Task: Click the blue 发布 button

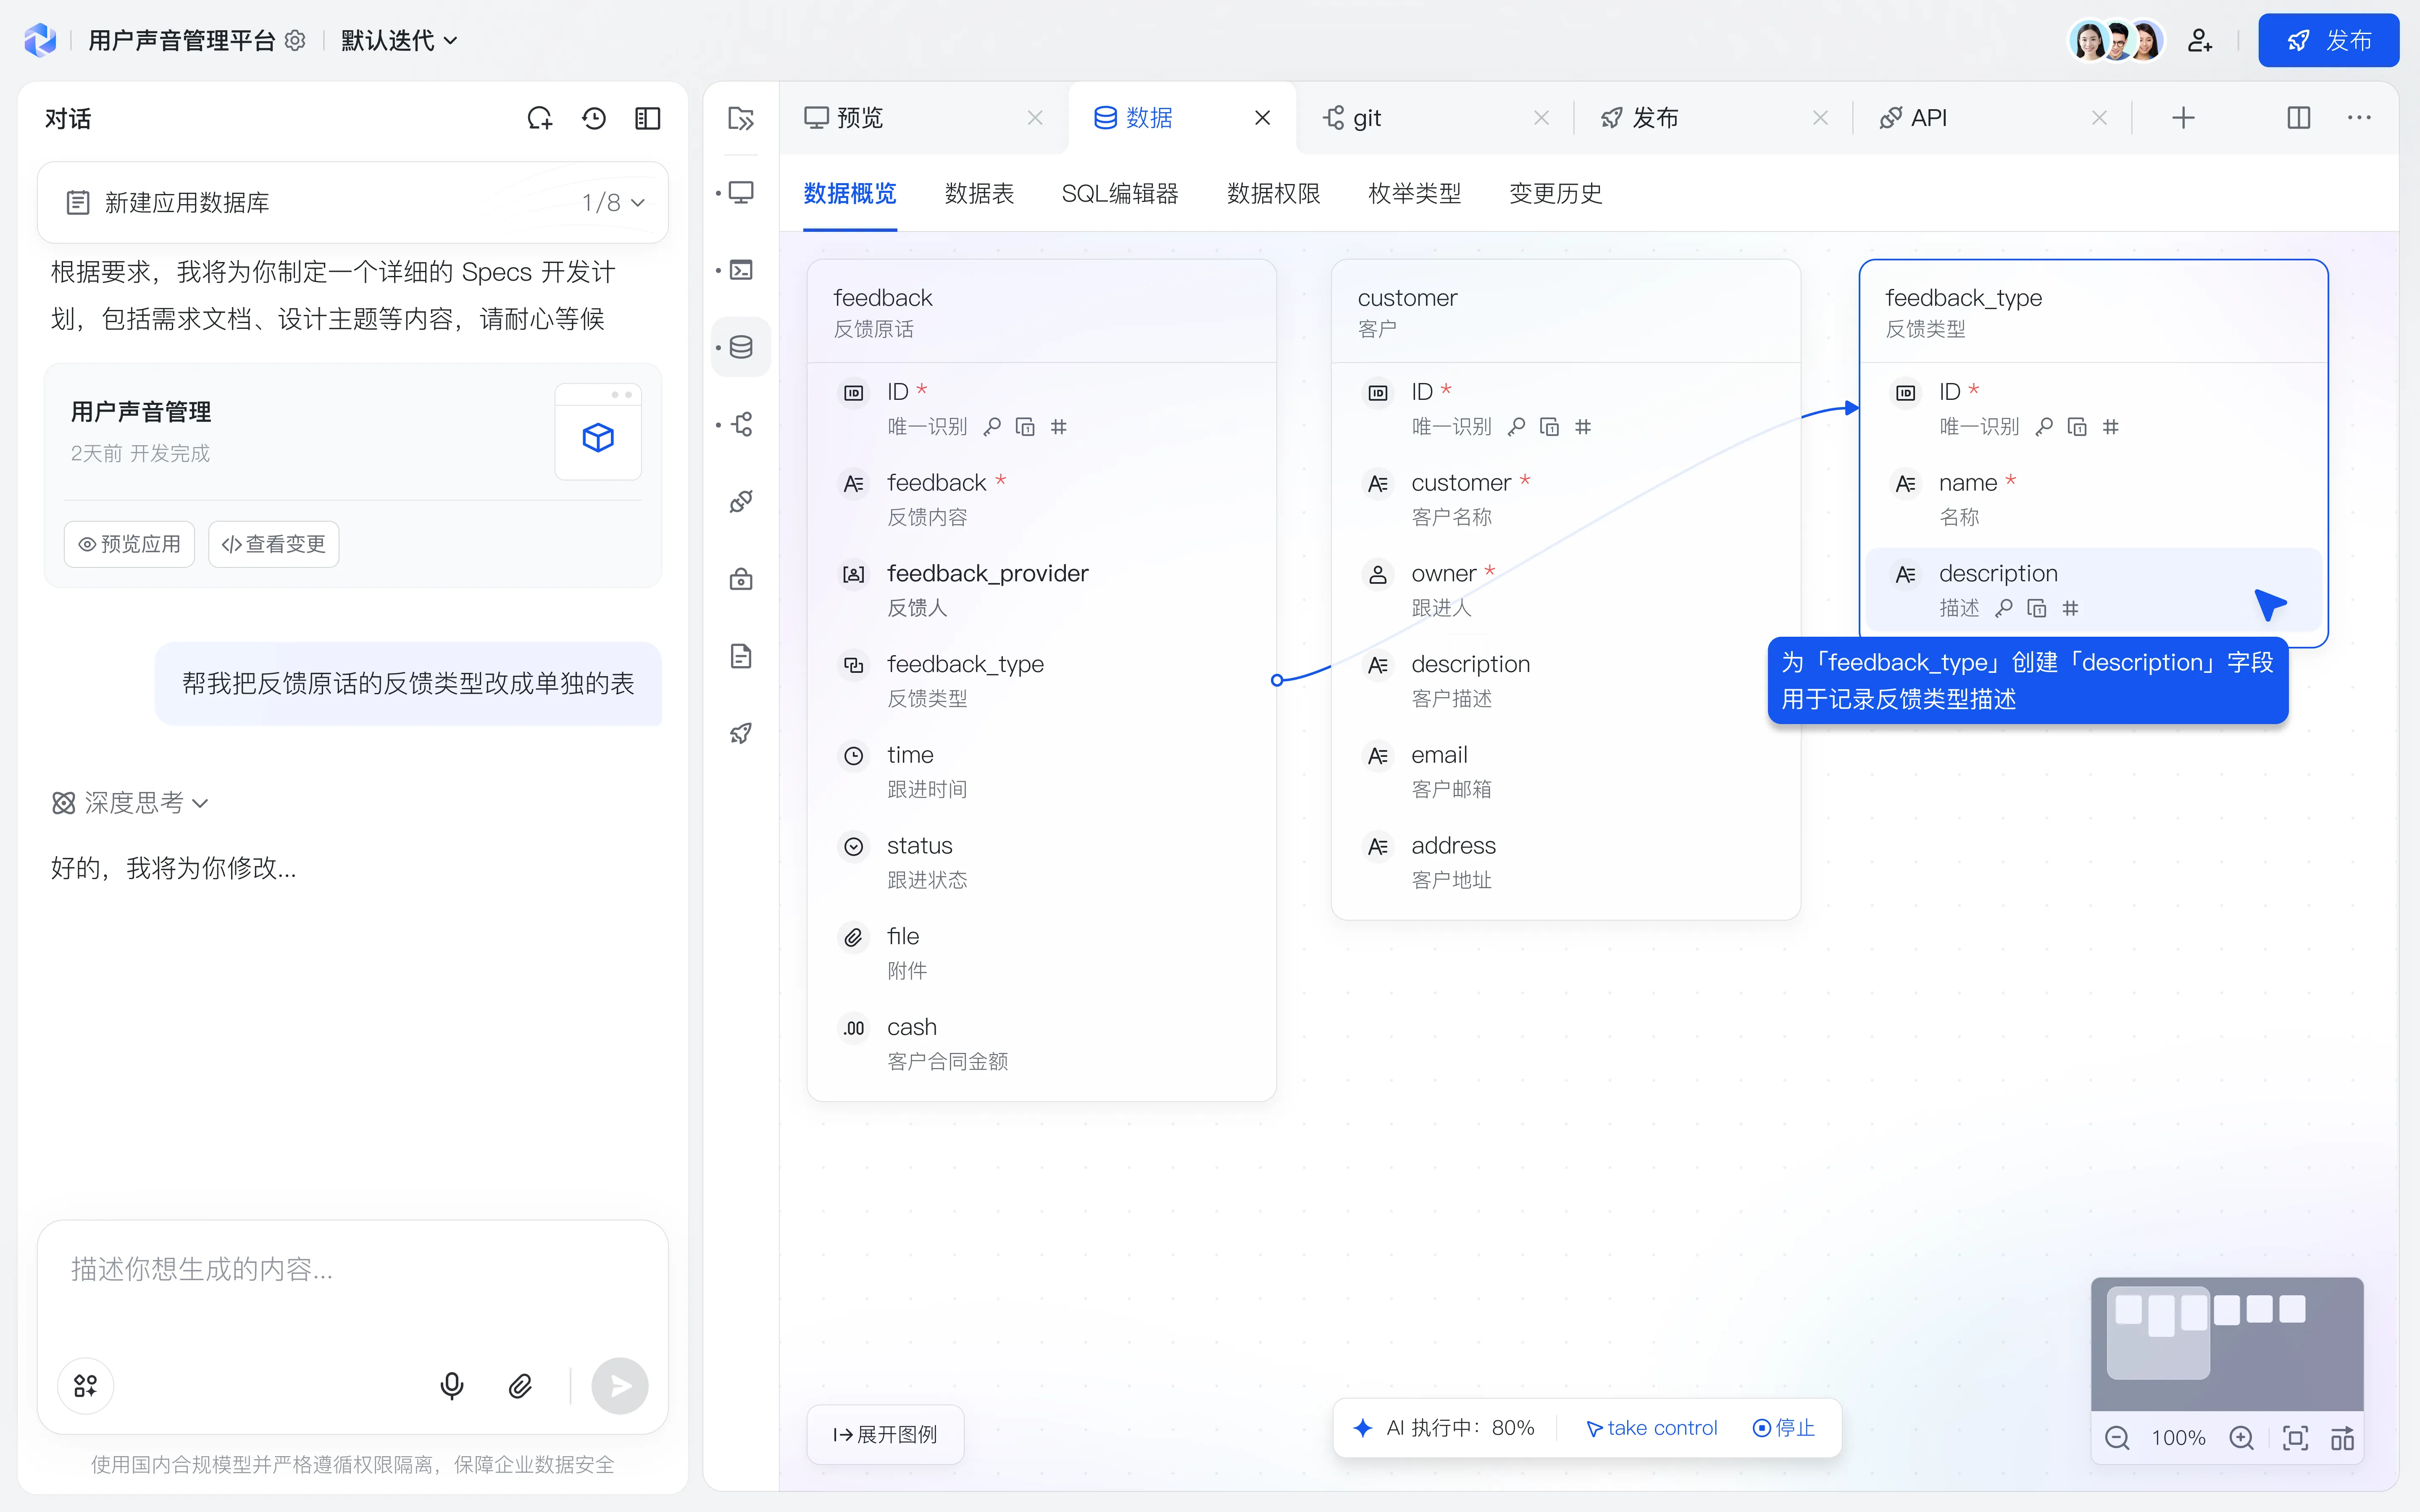Action: click(x=2328, y=40)
